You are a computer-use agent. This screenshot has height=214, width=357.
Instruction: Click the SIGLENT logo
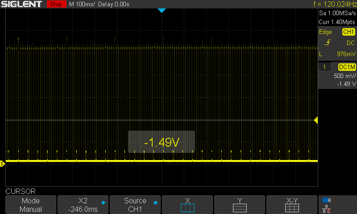(21, 4)
